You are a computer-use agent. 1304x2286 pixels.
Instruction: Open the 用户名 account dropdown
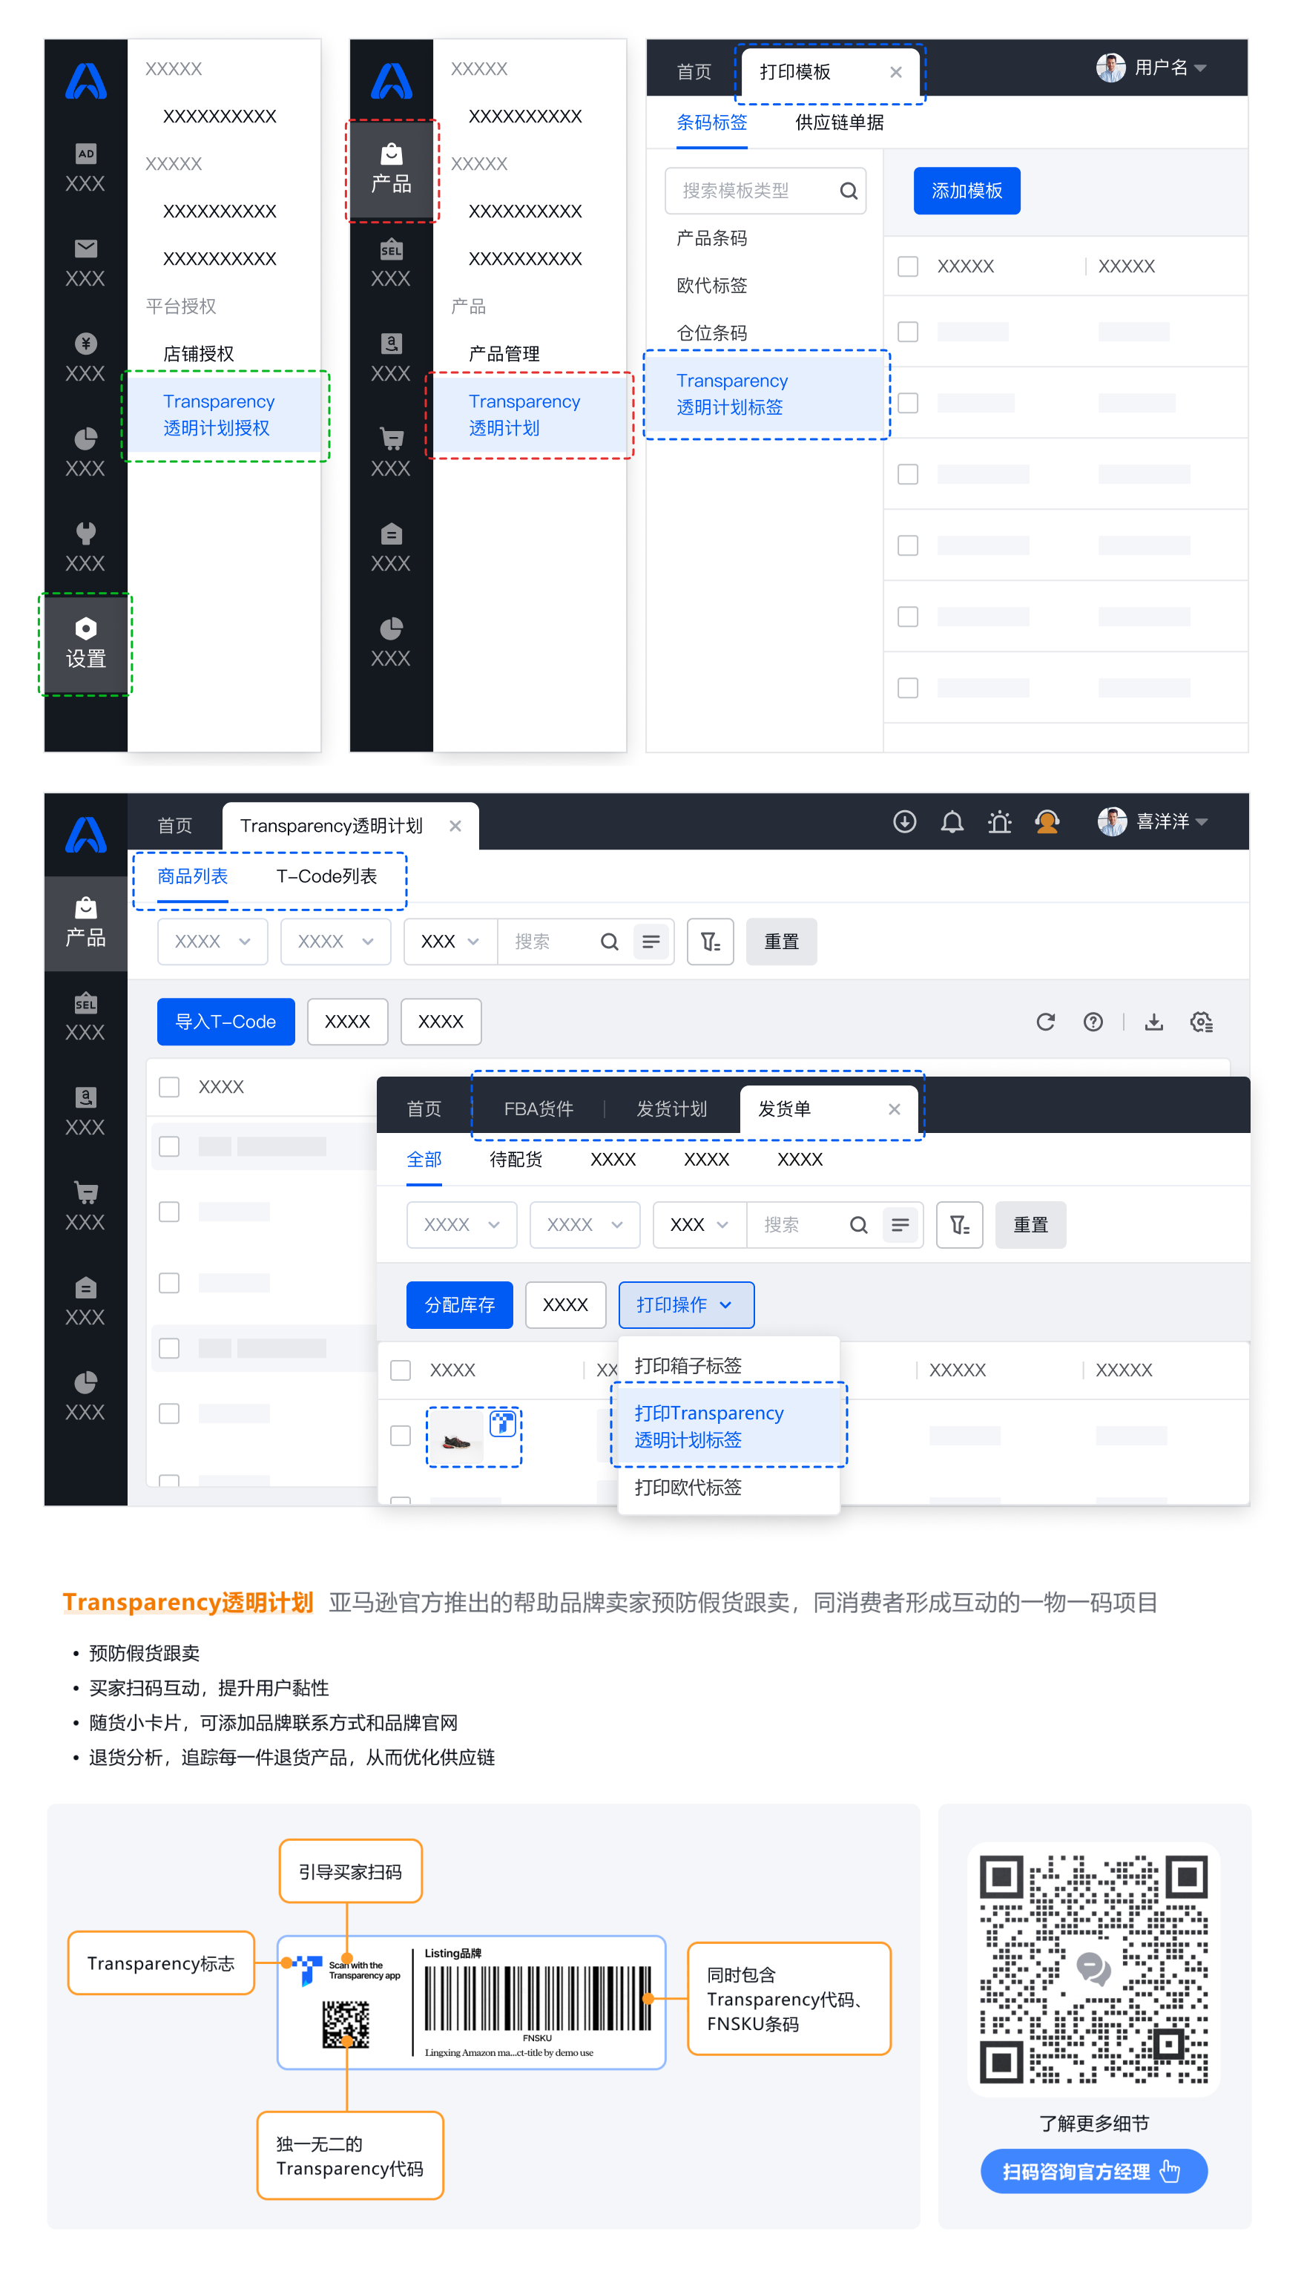coord(1153,68)
